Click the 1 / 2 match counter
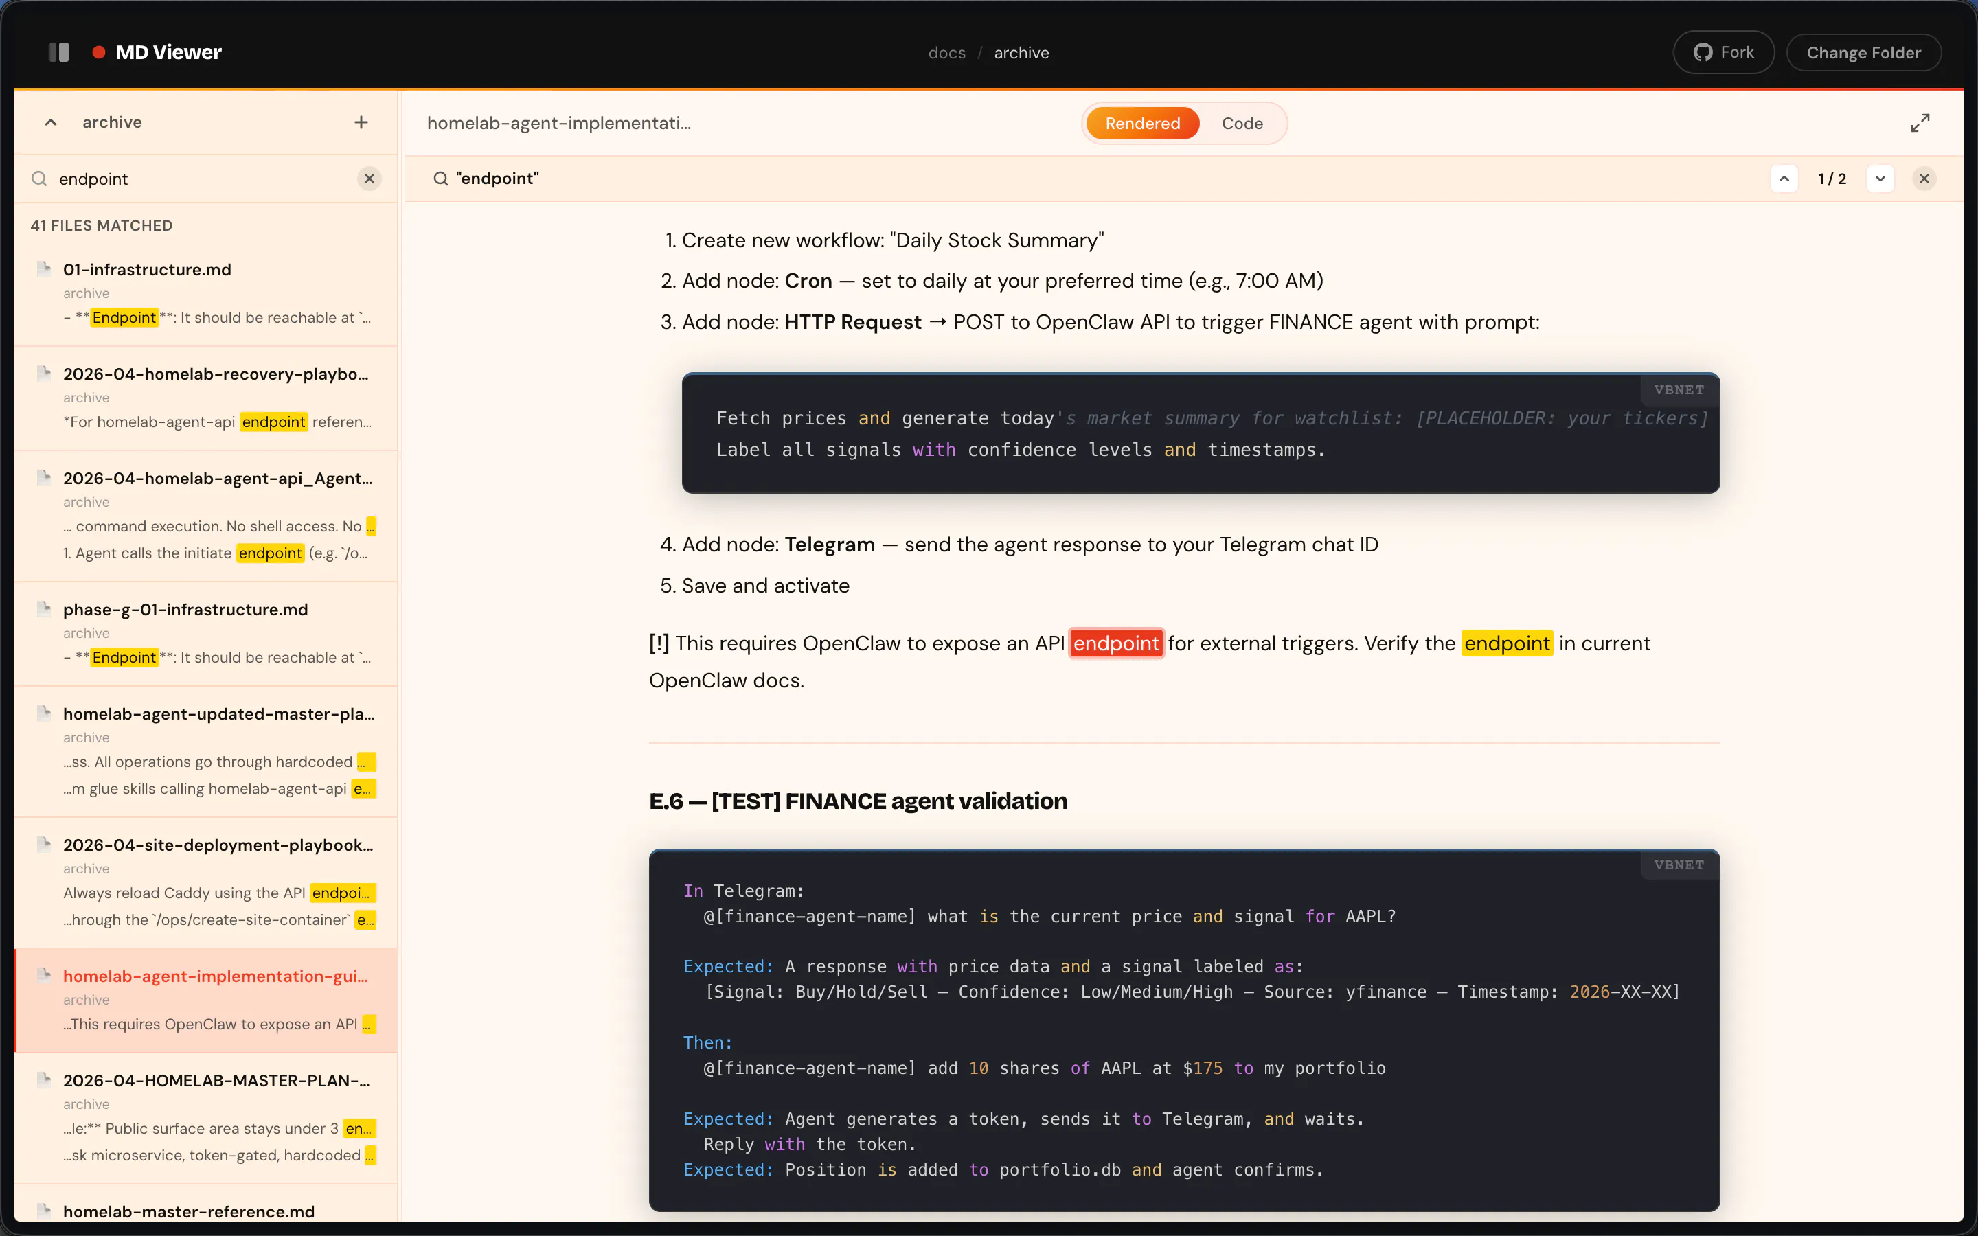The image size is (1978, 1236). click(1832, 179)
